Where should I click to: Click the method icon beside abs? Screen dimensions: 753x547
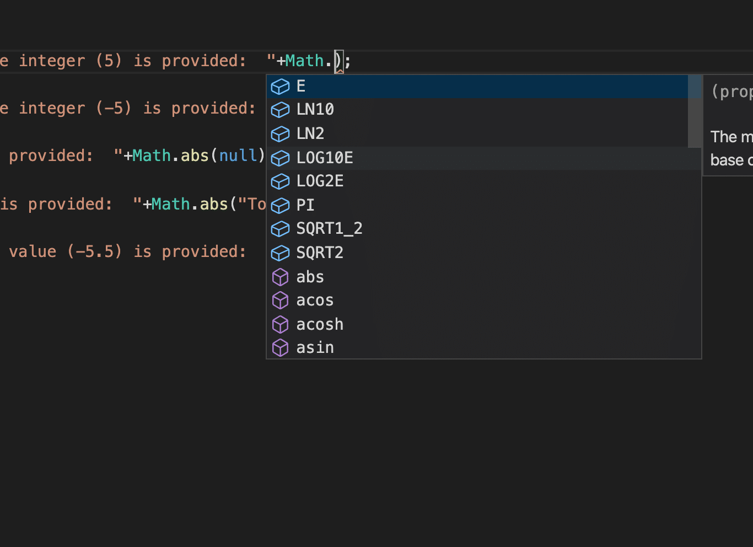(281, 277)
